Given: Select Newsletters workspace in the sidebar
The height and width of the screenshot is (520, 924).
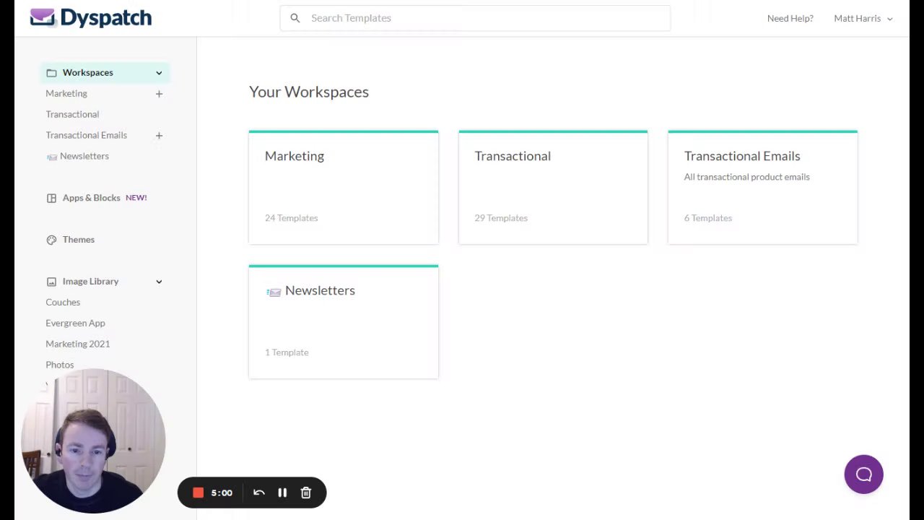Looking at the screenshot, I should [84, 156].
